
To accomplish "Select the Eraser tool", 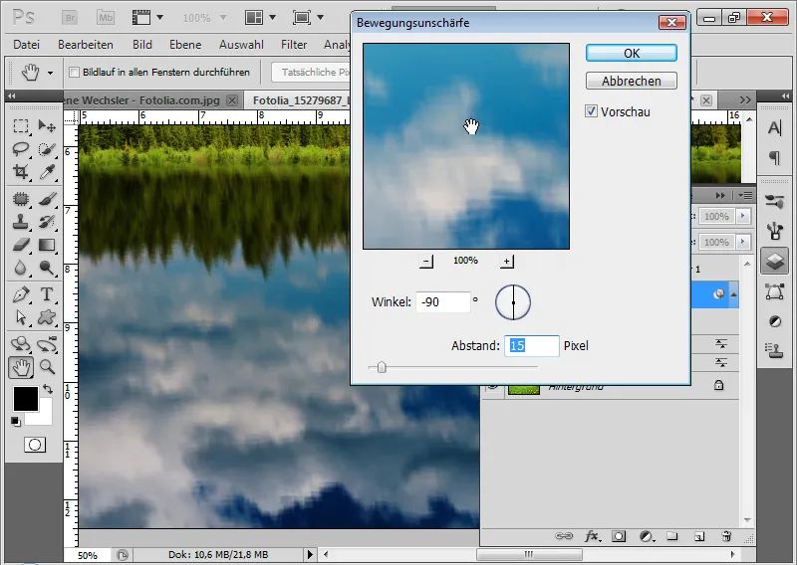I will pos(21,245).
